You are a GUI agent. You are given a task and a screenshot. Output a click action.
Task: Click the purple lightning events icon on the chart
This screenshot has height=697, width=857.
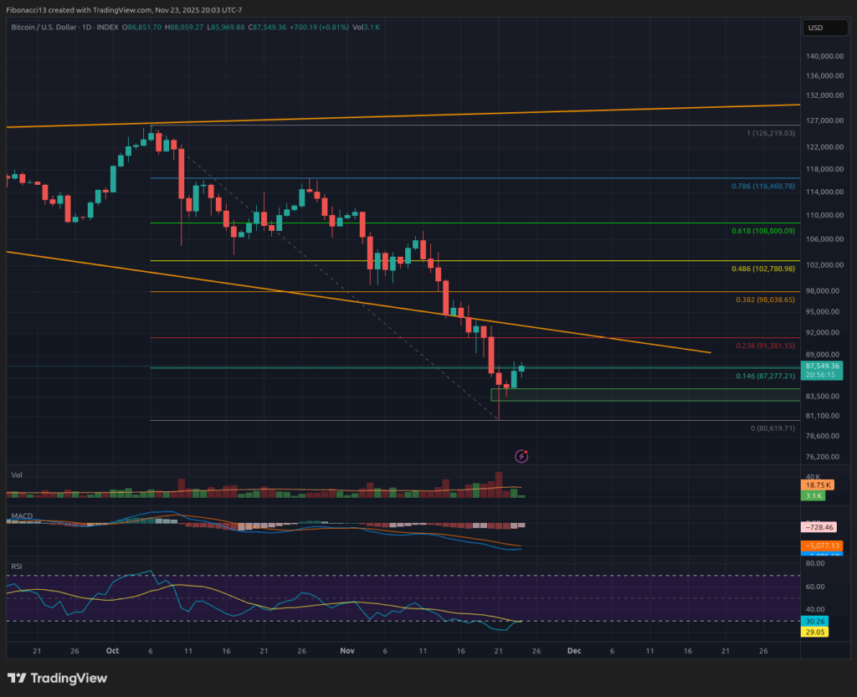tap(521, 455)
